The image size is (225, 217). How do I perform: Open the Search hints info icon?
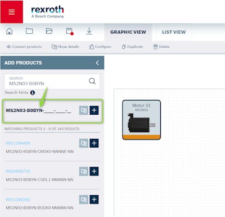click(33, 93)
